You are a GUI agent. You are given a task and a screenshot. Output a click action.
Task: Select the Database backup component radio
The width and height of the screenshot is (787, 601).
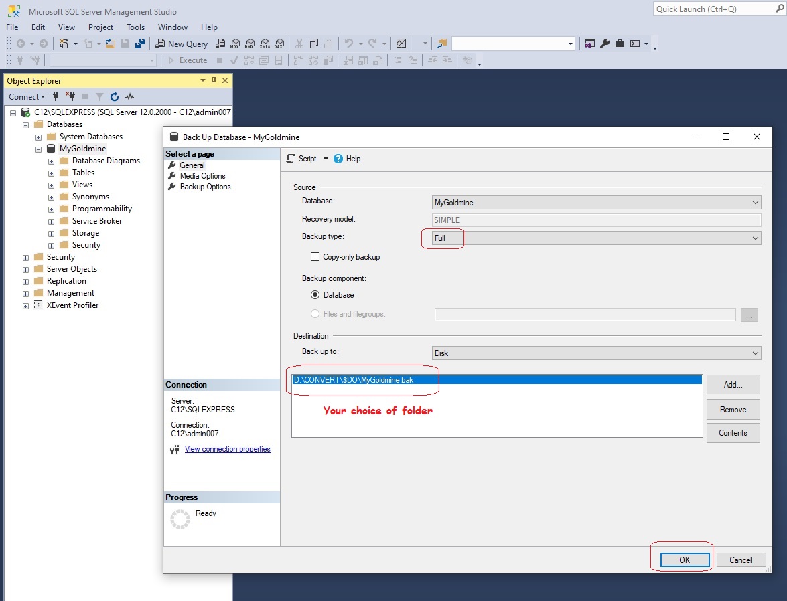[x=315, y=295]
